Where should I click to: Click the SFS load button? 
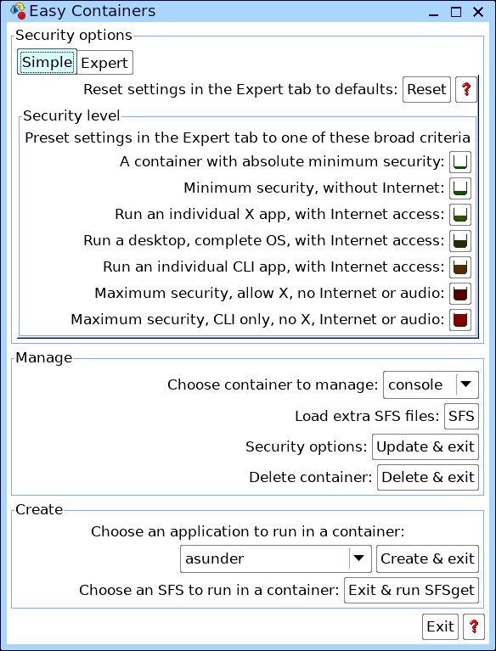461,416
